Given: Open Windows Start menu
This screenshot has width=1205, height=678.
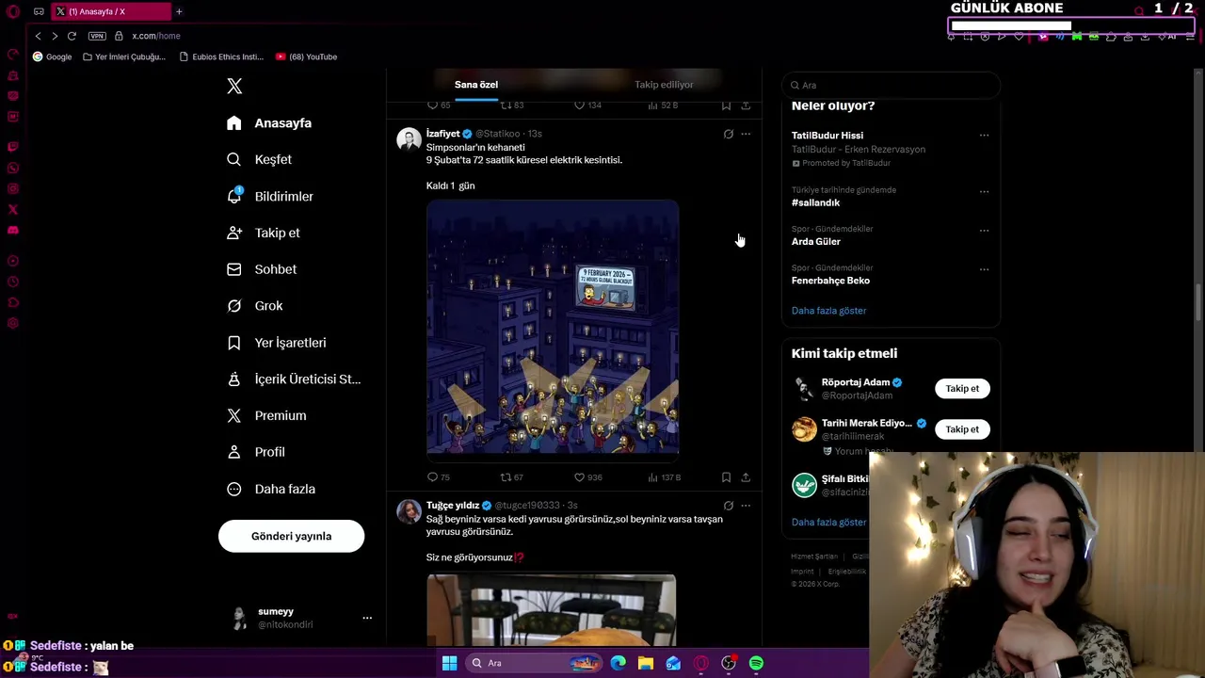Looking at the screenshot, I should (x=449, y=663).
